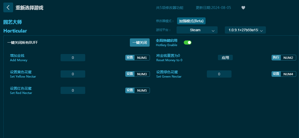Click the Add Money value field
The width and height of the screenshot is (299, 138).
73,58
